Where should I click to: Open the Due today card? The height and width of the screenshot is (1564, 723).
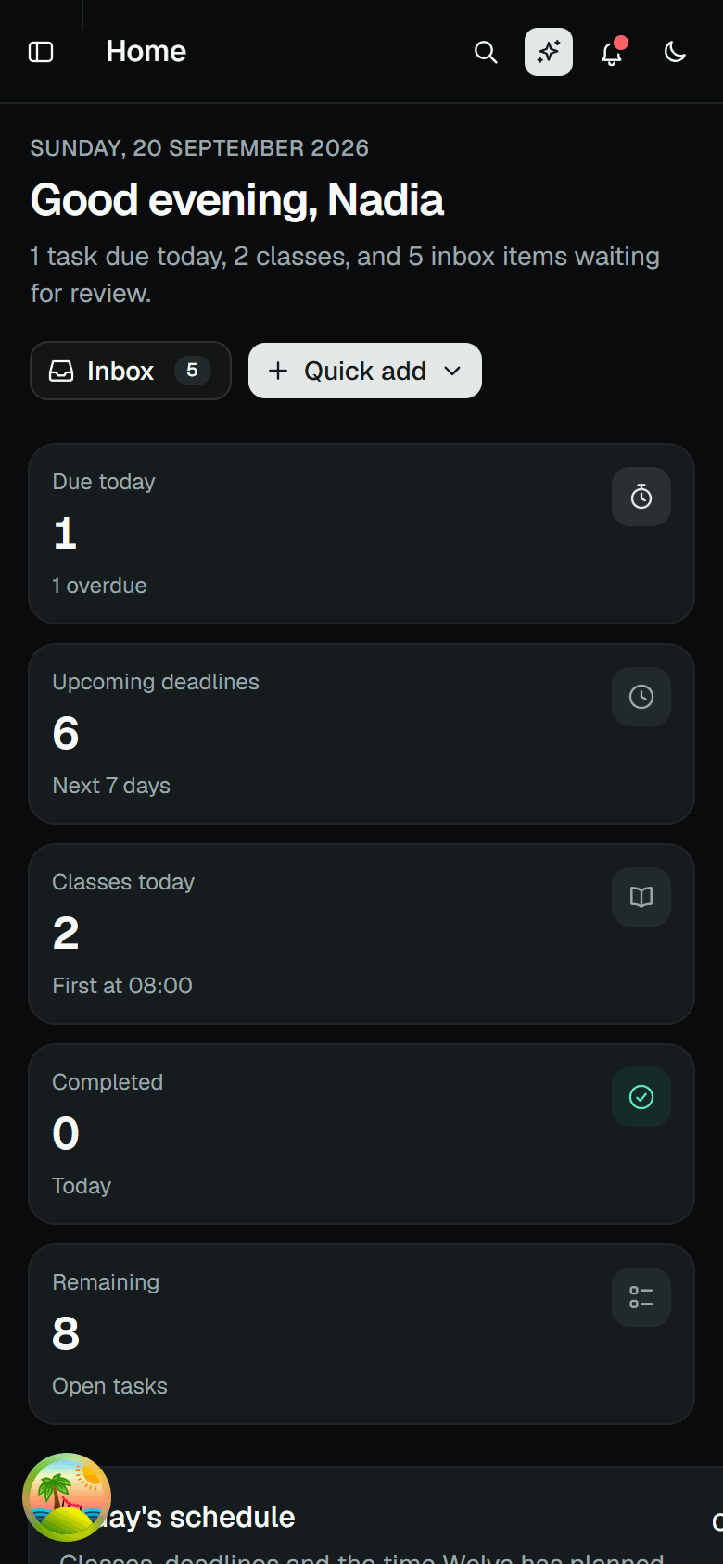(361, 534)
